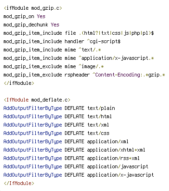Click the DEFLATE text/css line

[56, 133]
